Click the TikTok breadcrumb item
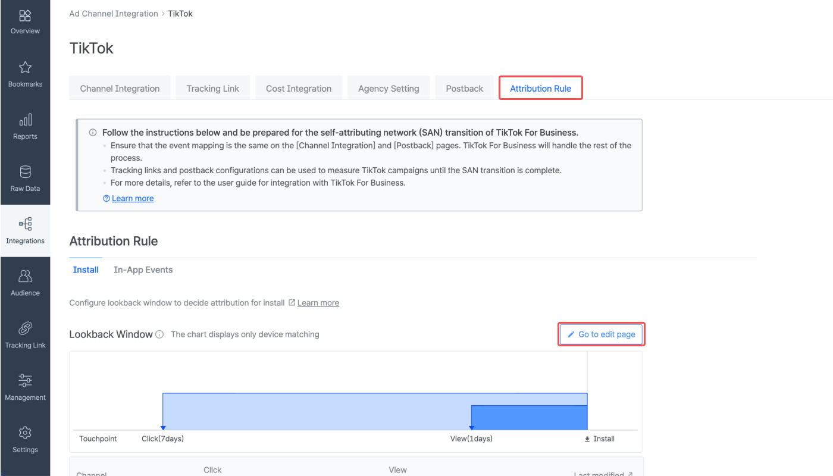 pyautogui.click(x=180, y=14)
